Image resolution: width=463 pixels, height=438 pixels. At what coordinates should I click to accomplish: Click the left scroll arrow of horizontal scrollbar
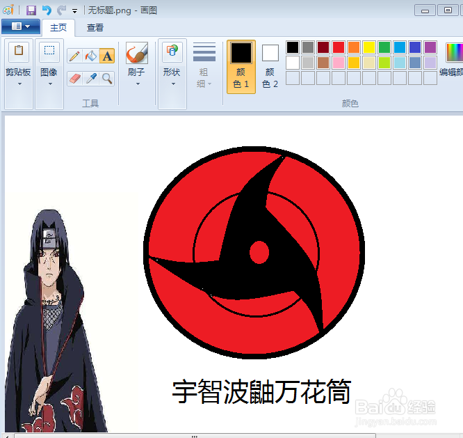(7, 436)
